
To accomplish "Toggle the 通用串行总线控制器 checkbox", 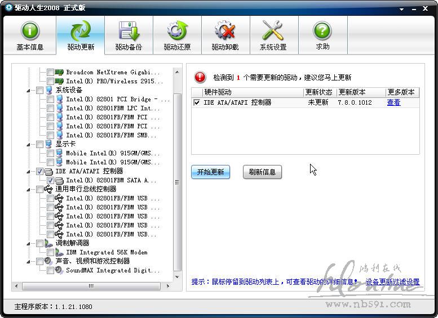I will (39, 190).
